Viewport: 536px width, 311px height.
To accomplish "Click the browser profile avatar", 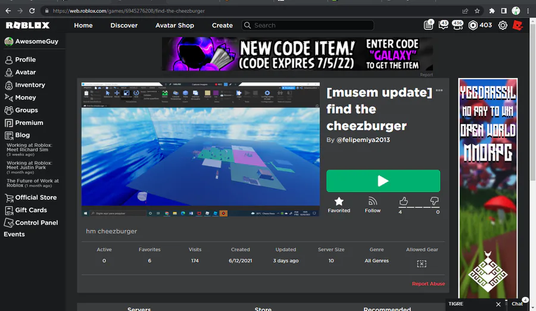I will coord(516,11).
